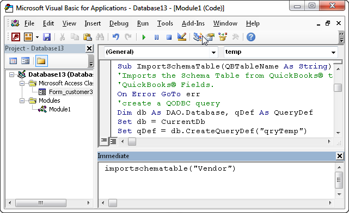
Task: Toggle Design Mode icon in toolbar
Action: pos(182,37)
